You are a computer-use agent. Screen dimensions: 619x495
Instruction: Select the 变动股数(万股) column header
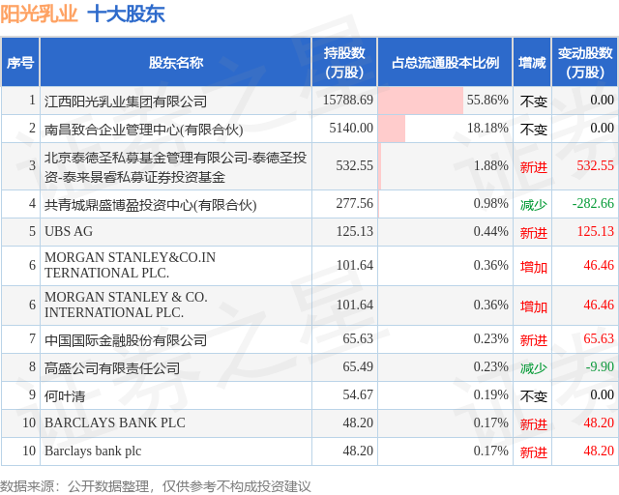click(x=585, y=63)
